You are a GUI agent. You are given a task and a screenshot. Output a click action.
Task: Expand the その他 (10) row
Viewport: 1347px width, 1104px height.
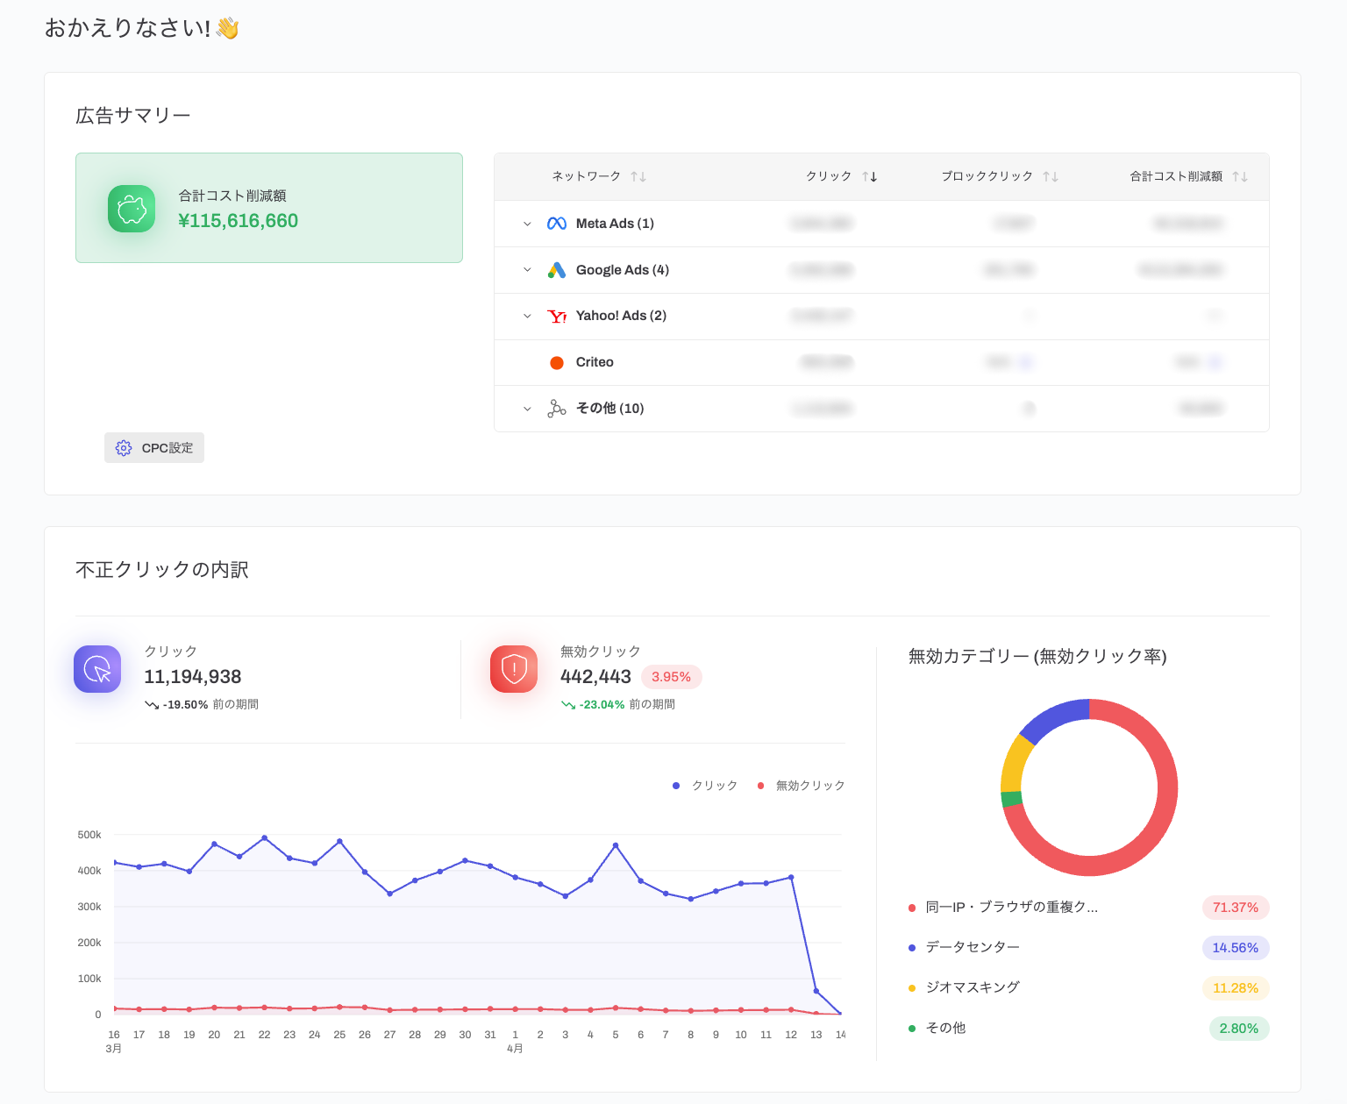tap(527, 409)
